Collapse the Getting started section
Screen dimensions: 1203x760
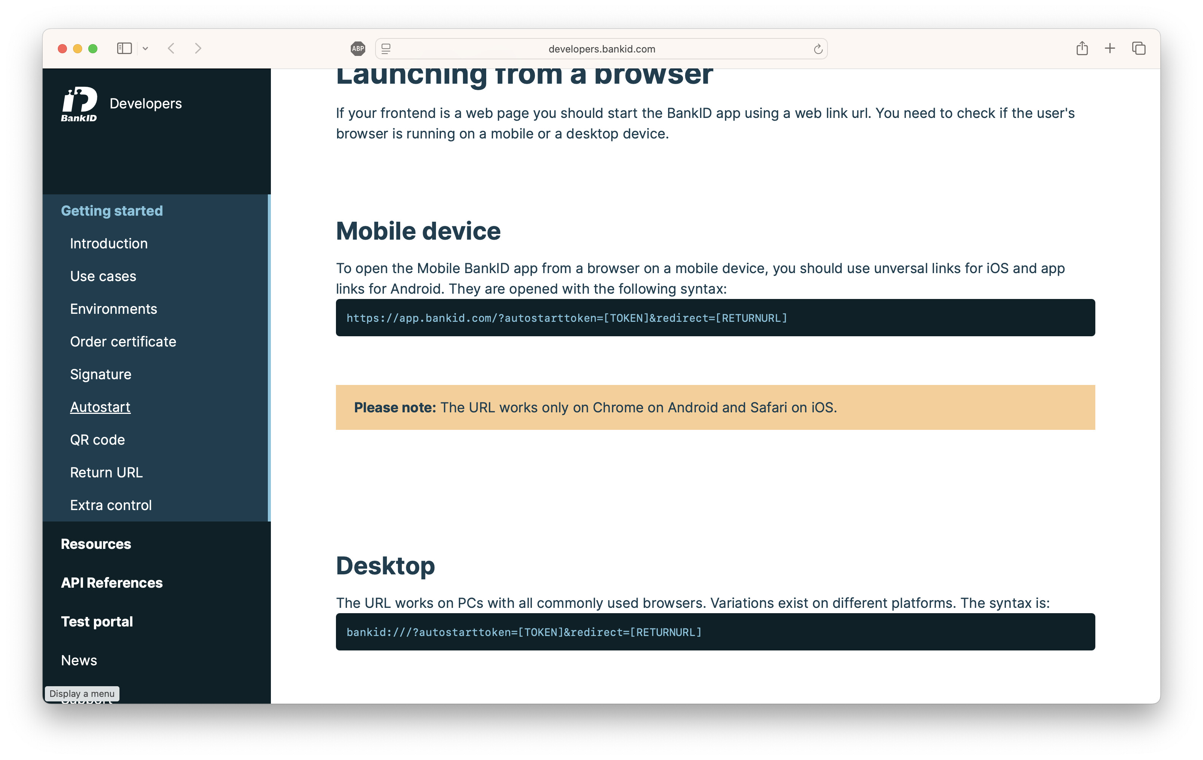tap(112, 211)
